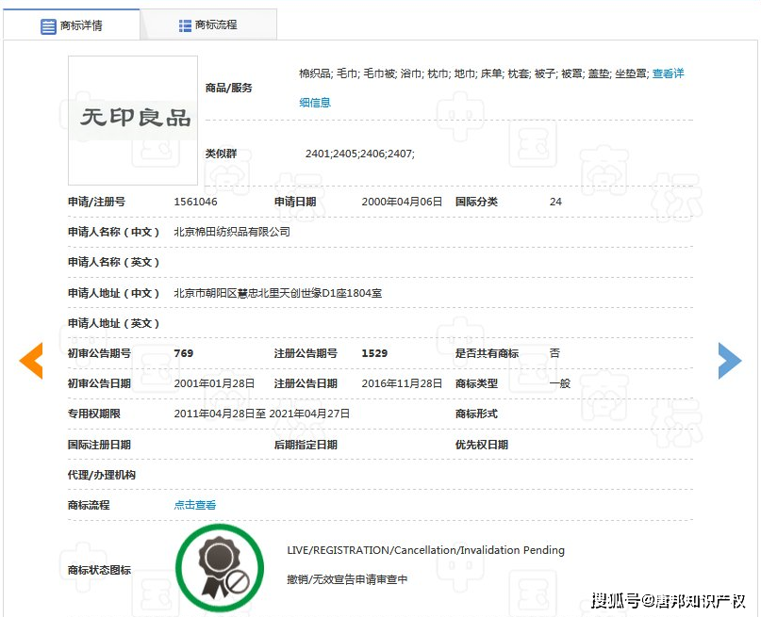Go to previous trademark with orange arrow
Viewport: 761px width, 617px height.
(31, 361)
